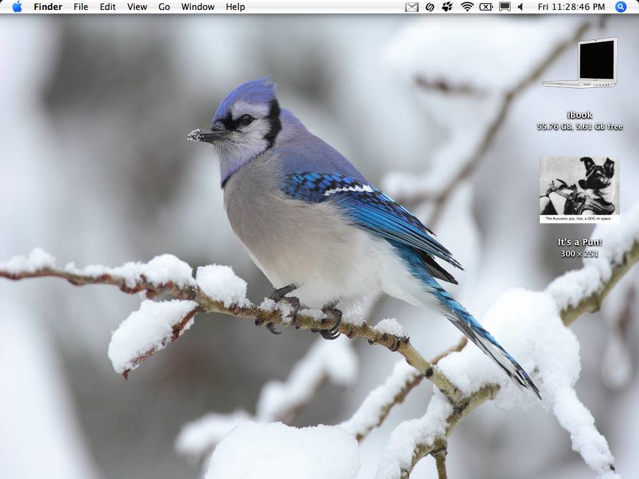Click the 55.76 GB, 5.61 GB free text
The image size is (639, 479).
[x=580, y=126]
